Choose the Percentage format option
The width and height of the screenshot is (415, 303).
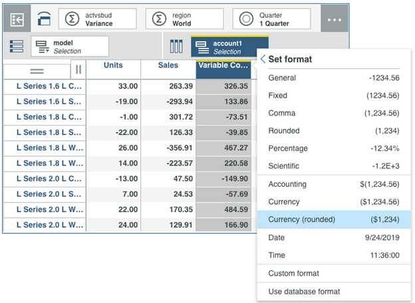tap(334, 148)
